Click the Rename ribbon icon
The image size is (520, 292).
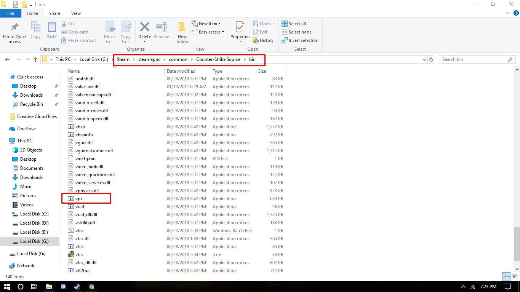point(162,27)
